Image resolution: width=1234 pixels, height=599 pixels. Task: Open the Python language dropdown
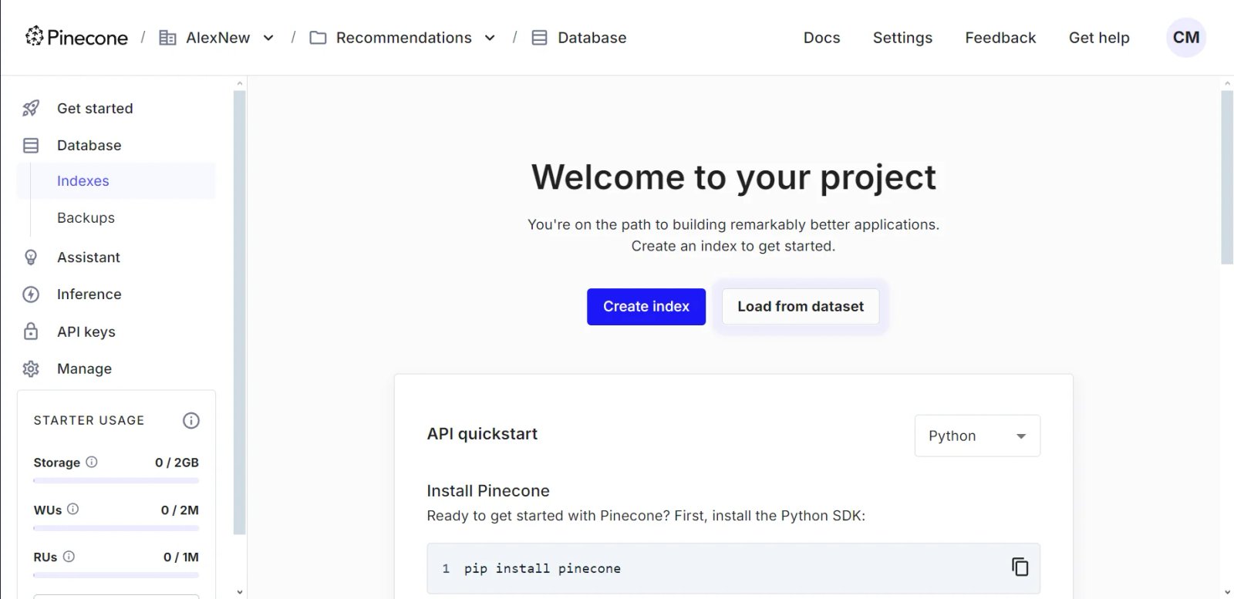click(x=977, y=436)
